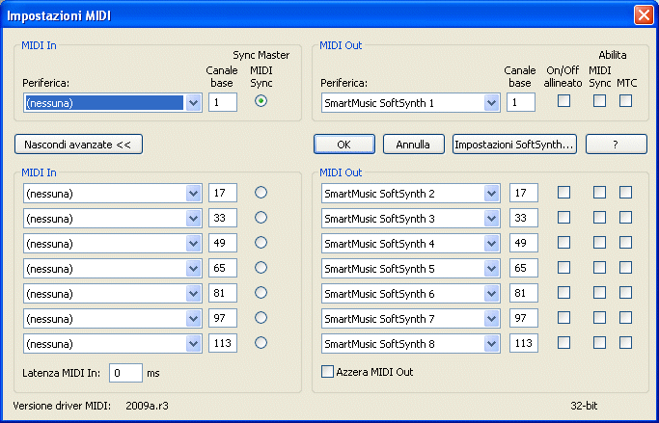Open the primary MIDI In Periferica dropdown
Viewport: 659px width, 423px height.
113,103
